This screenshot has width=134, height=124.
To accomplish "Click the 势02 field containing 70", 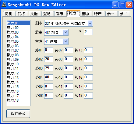I will pos(49,59).
